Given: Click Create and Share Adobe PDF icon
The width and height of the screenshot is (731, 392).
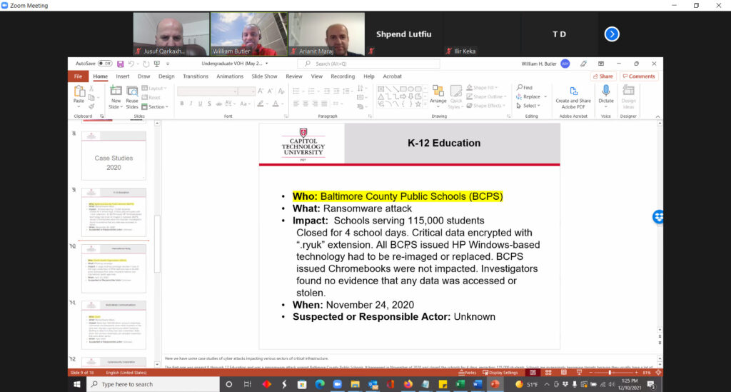Looking at the screenshot, I should coord(573,91).
